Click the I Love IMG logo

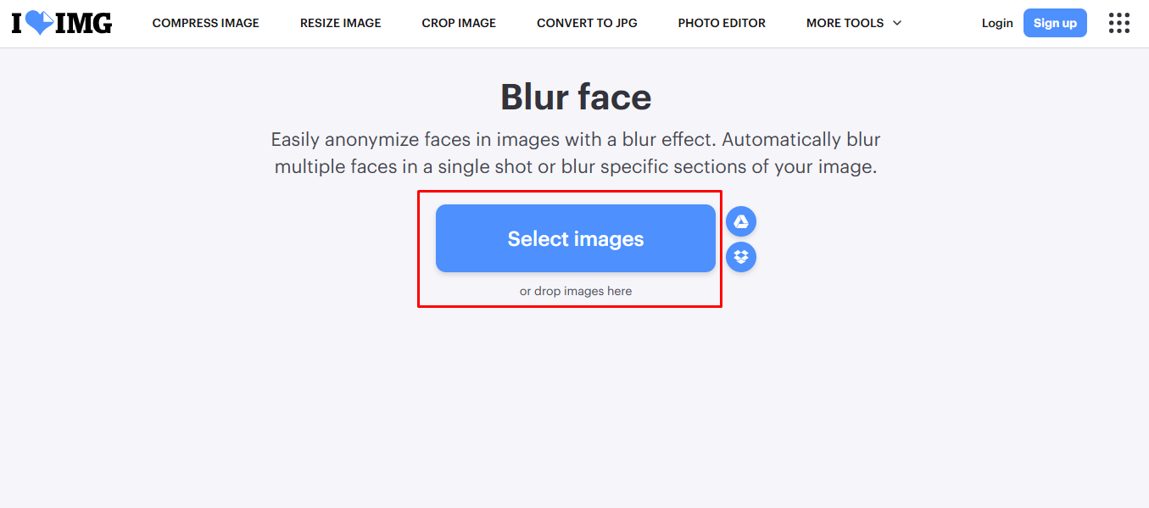coord(61,23)
